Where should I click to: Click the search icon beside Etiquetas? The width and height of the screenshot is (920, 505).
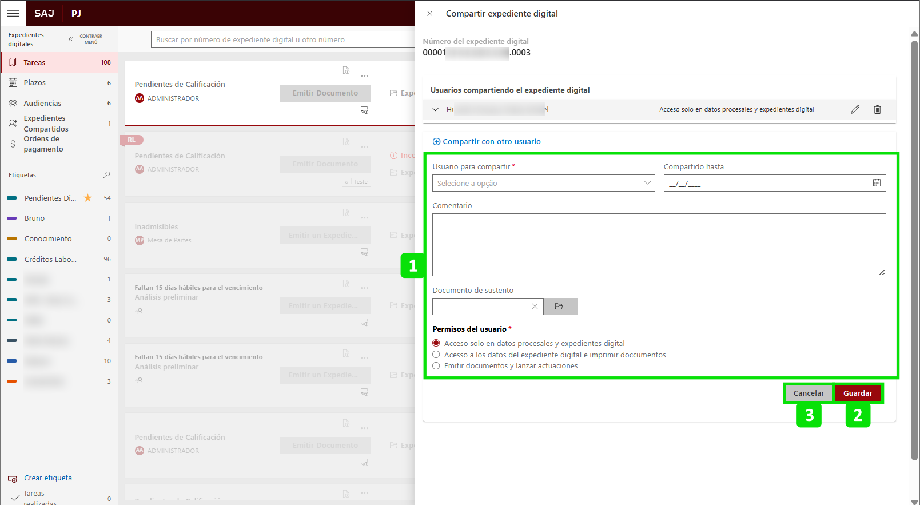(106, 175)
